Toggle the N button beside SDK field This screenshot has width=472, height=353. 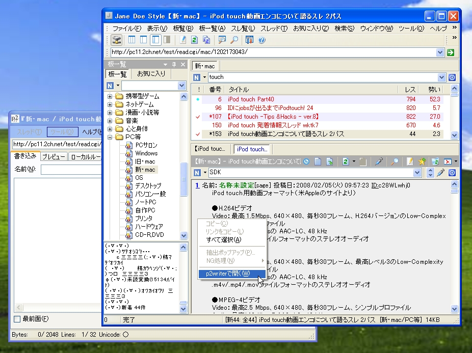(x=197, y=173)
